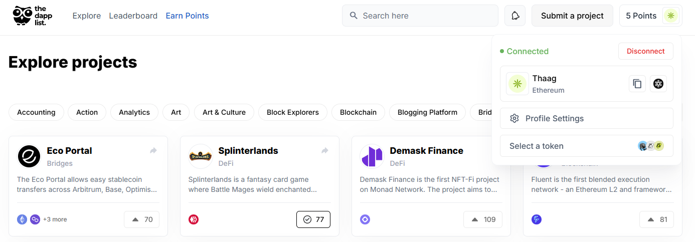Viewport: 695px width, 242px height.
Task: Click the Ethereum chain icon on Eco Portal
Action: point(22,219)
